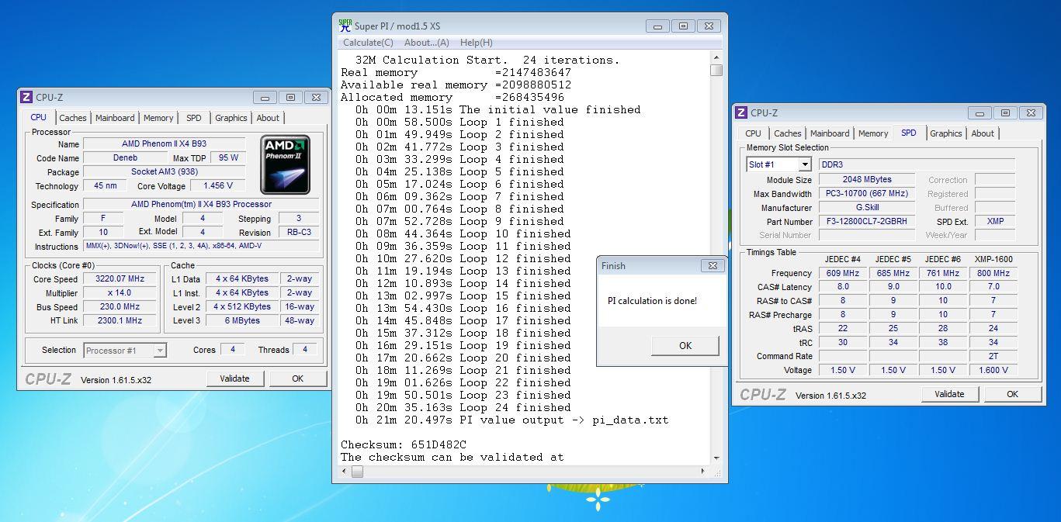Viewport: 1061px width, 522px height.
Task: Click the Max TDP value 95 W
Action: pyautogui.click(x=228, y=158)
